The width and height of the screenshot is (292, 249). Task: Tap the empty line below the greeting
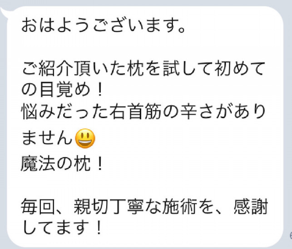point(144,47)
